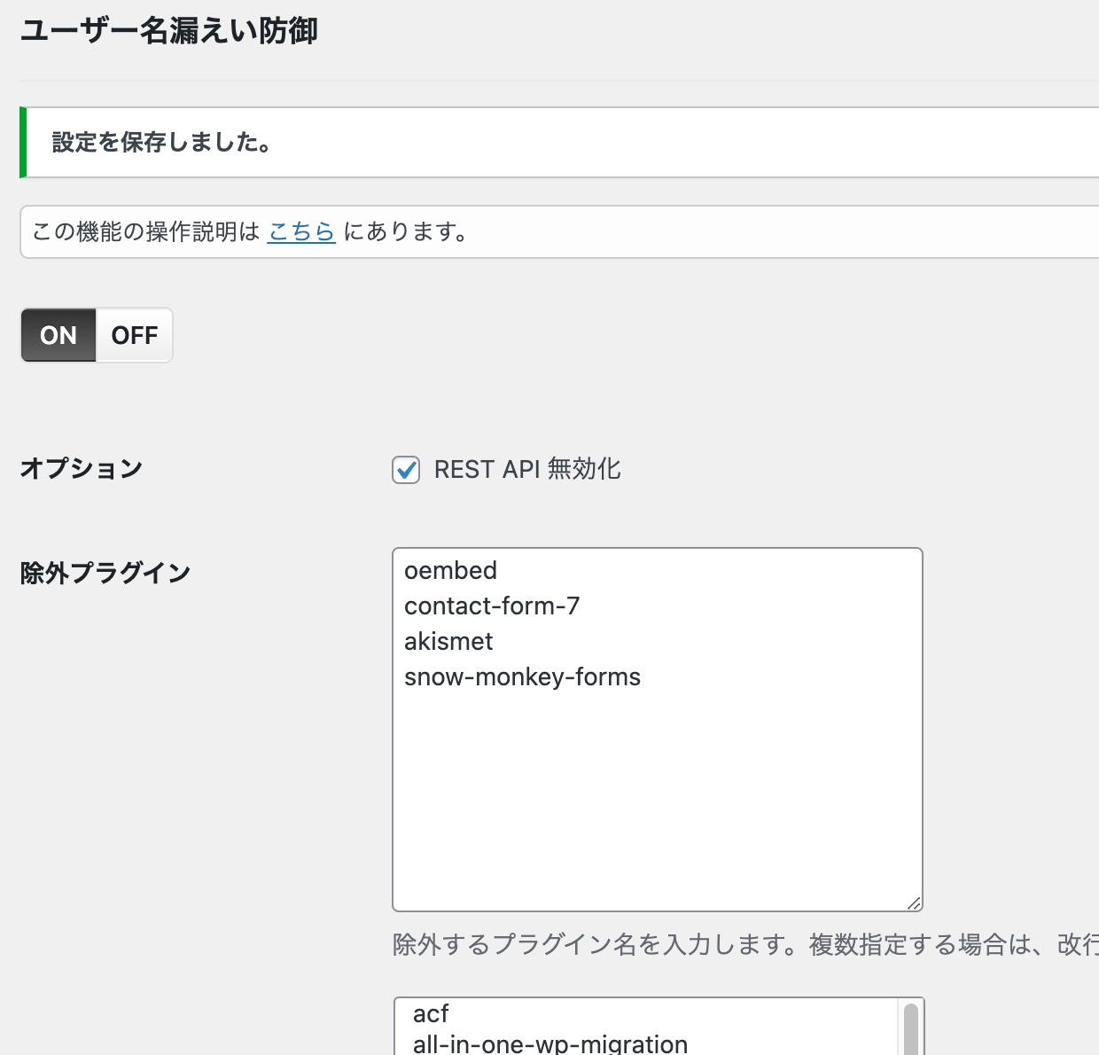Turn the feature OFF using the toggle

[x=133, y=335]
